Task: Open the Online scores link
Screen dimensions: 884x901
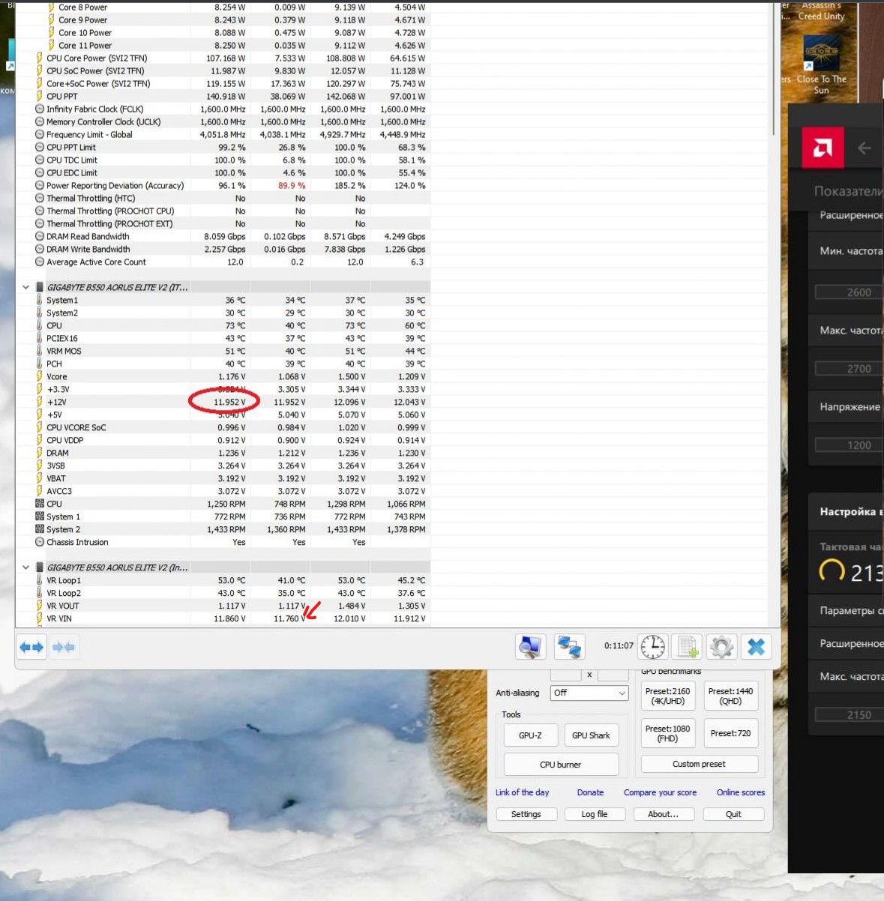Action: (x=741, y=792)
